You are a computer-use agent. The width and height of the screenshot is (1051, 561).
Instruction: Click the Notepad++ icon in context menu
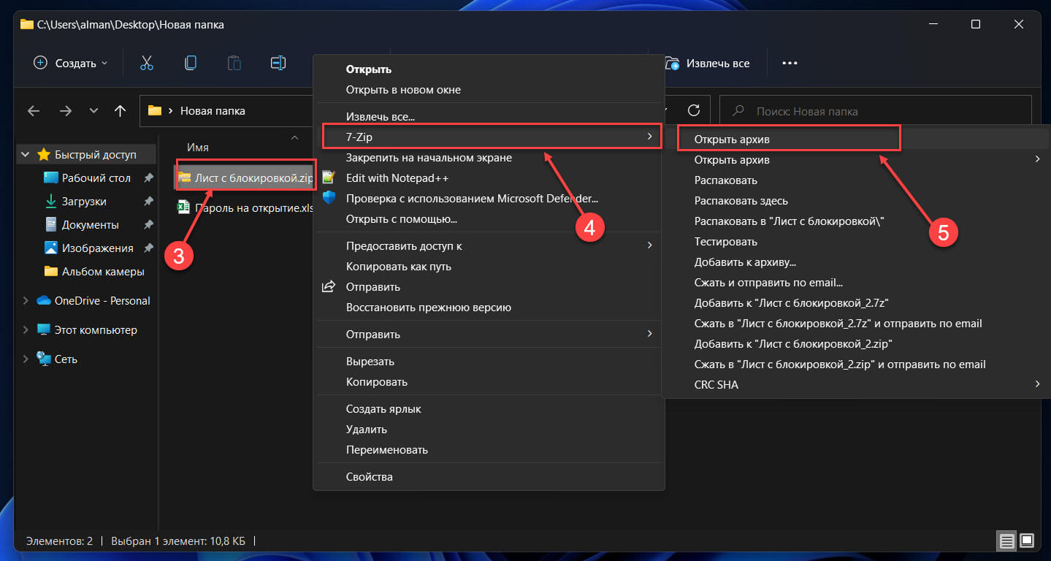click(329, 178)
